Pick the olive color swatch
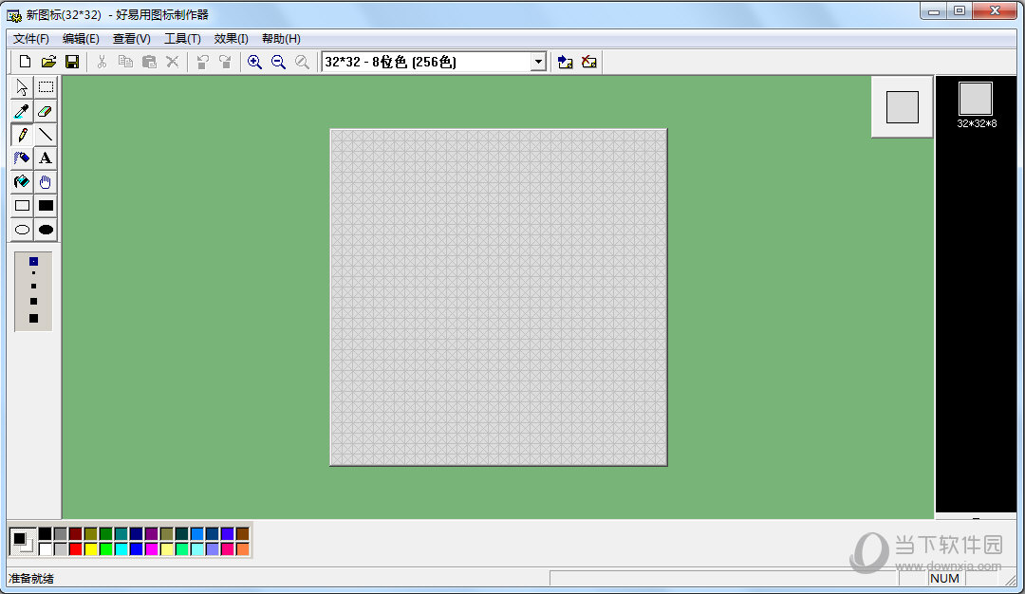The image size is (1025, 594). [91, 534]
